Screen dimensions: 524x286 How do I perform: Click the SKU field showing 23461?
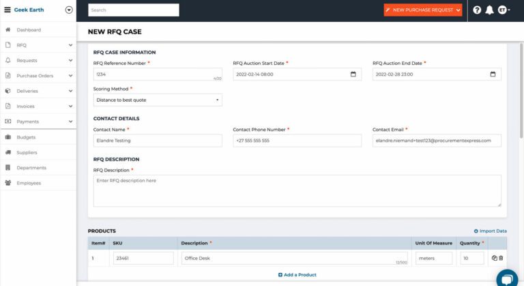pyautogui.click(x=143, y=258)
